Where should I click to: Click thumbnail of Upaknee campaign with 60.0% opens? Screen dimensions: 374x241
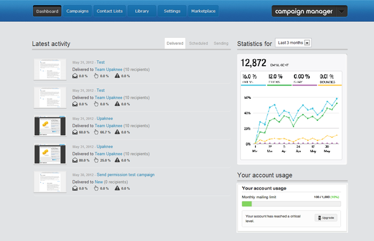[x=50, y=126]
